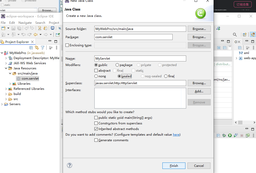Open the Search menu
Viewport: 256px width, 173px height.
pyautogui.click(x=40, y=23)
